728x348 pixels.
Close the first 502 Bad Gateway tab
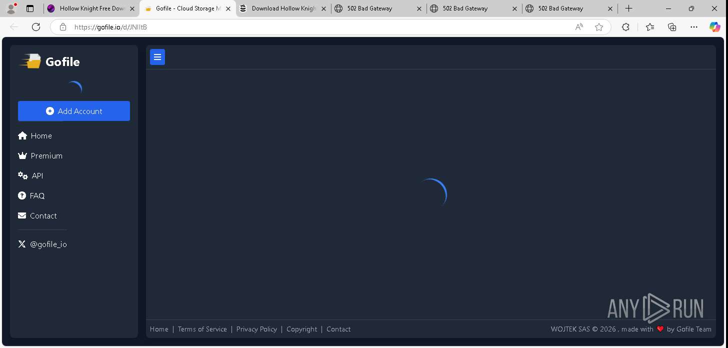[x=419, y=8]
